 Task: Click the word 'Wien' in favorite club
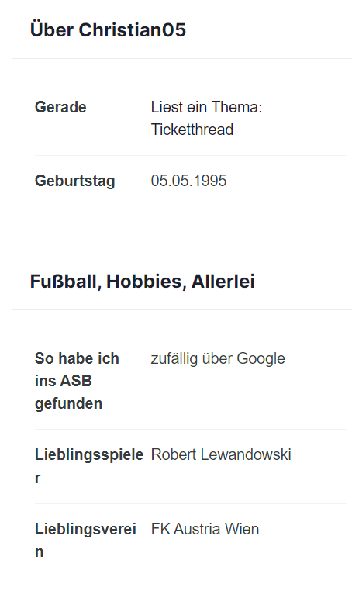(242, 529)
